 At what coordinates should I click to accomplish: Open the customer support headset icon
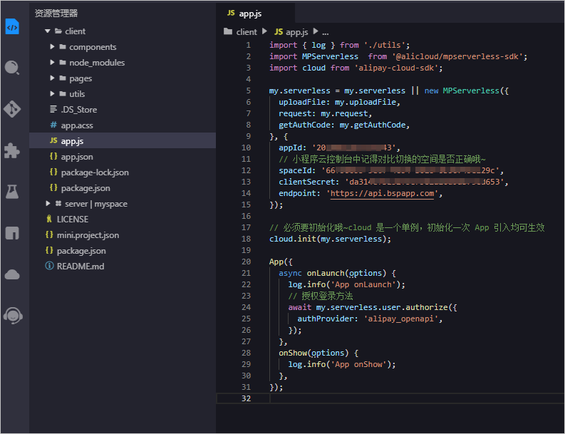pyautogui.click(x=13, y=316)
